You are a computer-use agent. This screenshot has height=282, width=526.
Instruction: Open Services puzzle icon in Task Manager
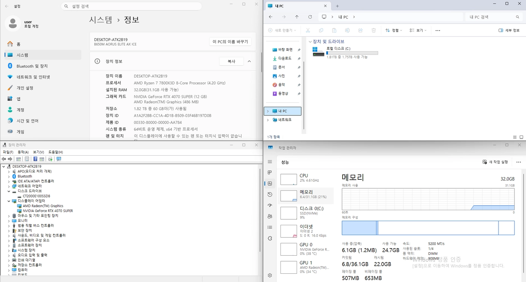pos(270,238)
